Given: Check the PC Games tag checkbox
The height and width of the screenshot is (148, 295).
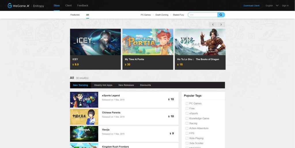Looking at the screenshot, I should pyautogui.click(x=187, y=103).
